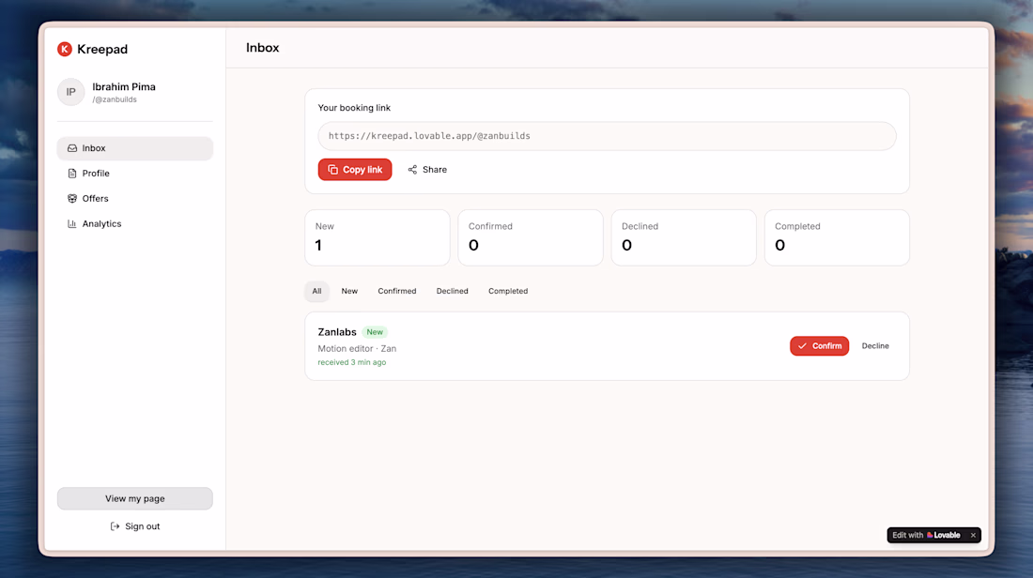Image resolution: width=1033 pixels, height=578 pixels.
Task: Click the /@zanbuilds handle
Action: 115,100
